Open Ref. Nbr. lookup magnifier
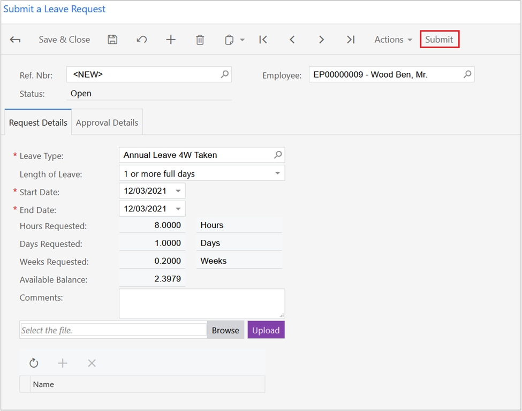Image resolution: width=522 pixels, height=411 pixels. coord(225,74)
